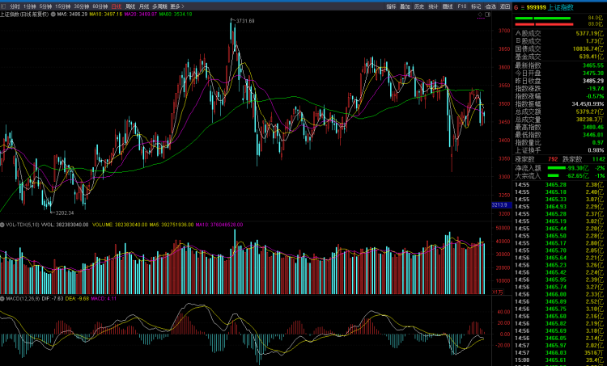The width and height of the screenshot is (607, 366).
Task: Click the X1万 volume scale label
Action: click(498, 292)
